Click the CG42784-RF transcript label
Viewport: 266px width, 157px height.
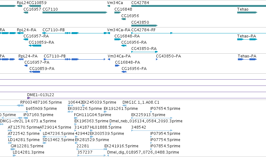(x=143, y=30)
